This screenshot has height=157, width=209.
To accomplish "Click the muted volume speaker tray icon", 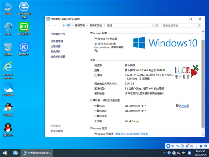I will [x=179, y=153].
